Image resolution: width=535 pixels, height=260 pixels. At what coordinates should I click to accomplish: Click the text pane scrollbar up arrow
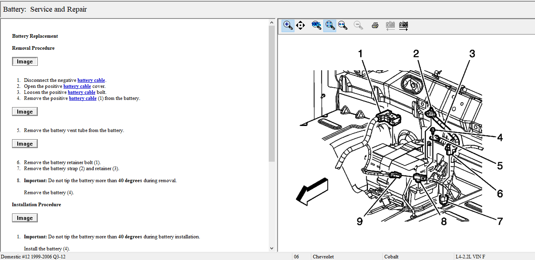coord(272,23)
